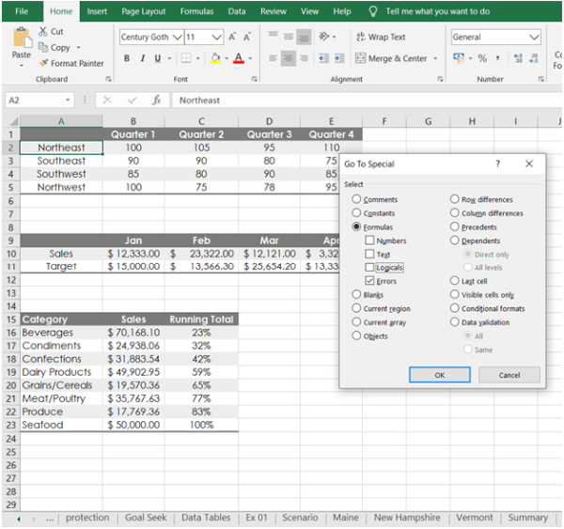The width and height of the screenshot is (564, 529).
Task: Click the Cut scissors icon
Action: click(x=43, y=31)
